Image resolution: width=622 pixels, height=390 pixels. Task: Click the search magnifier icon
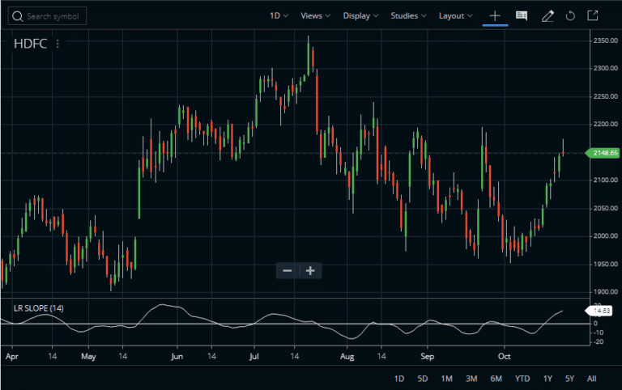[18, 16]
